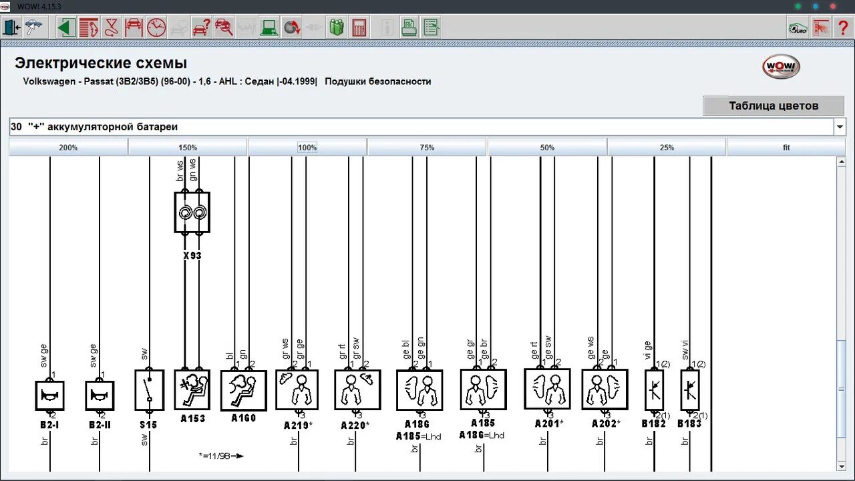
Task: Click the A186=Lhd label
Action: [482, 436]
